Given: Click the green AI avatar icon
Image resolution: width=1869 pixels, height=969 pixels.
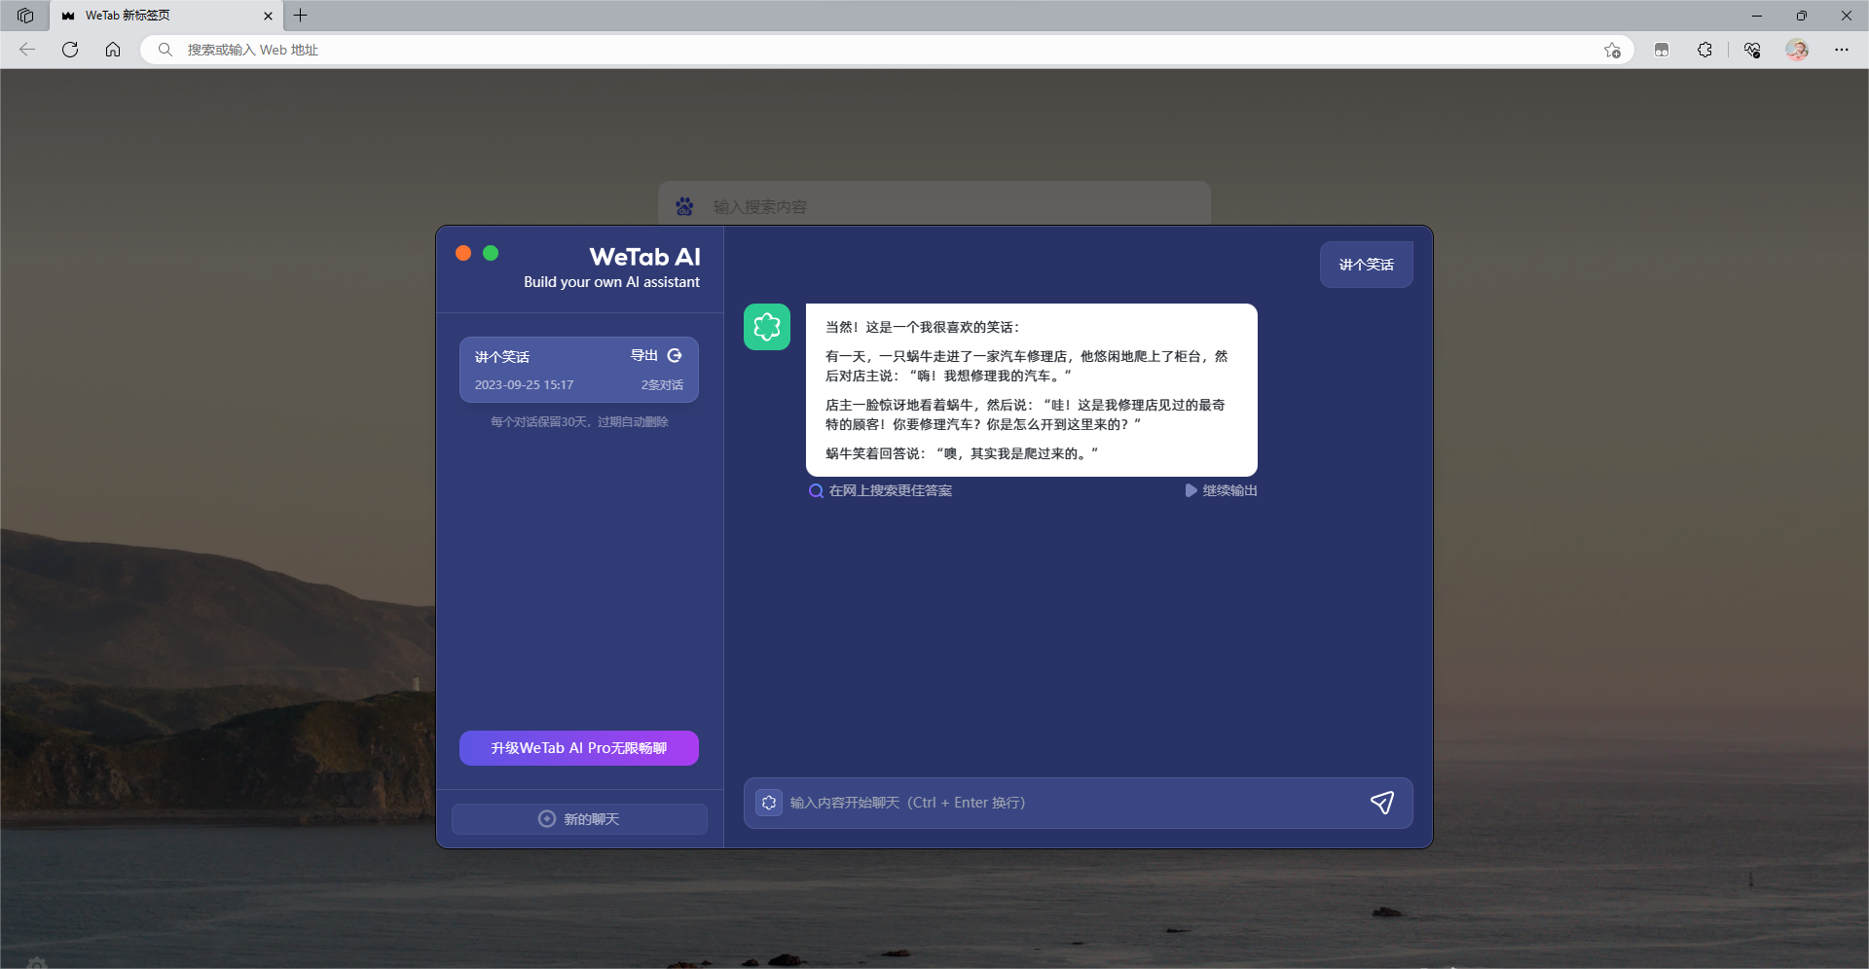Looking at the screenshot, I should (x=767, y=327).
